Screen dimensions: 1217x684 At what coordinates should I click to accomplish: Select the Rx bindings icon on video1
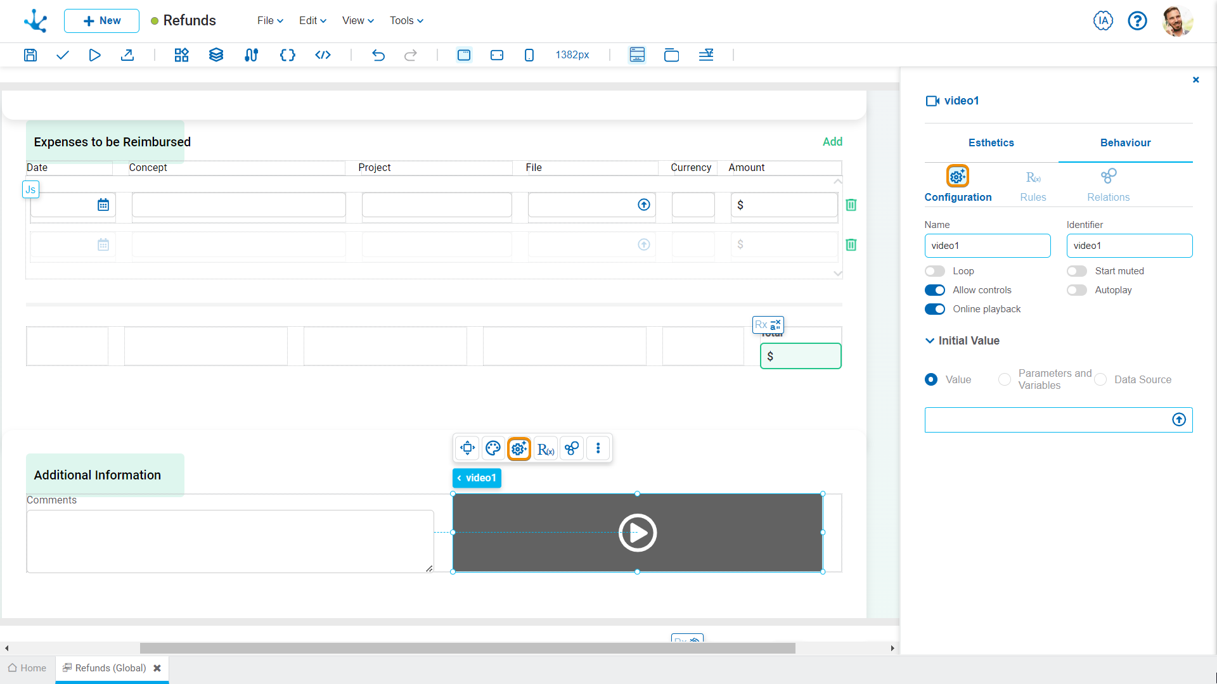(545, 448)
